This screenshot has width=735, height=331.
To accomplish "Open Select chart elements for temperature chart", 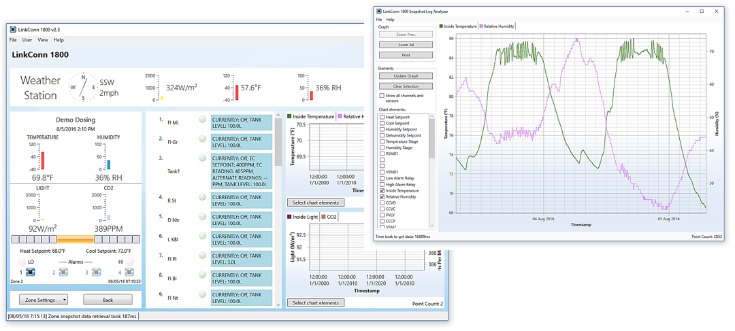I will point(315,203).
